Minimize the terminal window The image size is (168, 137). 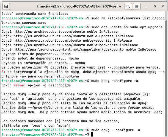click(x=147, y=6)
